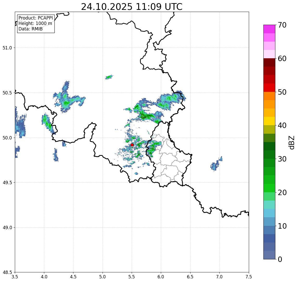Viewport: 298px width, 282px height.
Task: Click longitude axis label 6.5
Action: 190,277
